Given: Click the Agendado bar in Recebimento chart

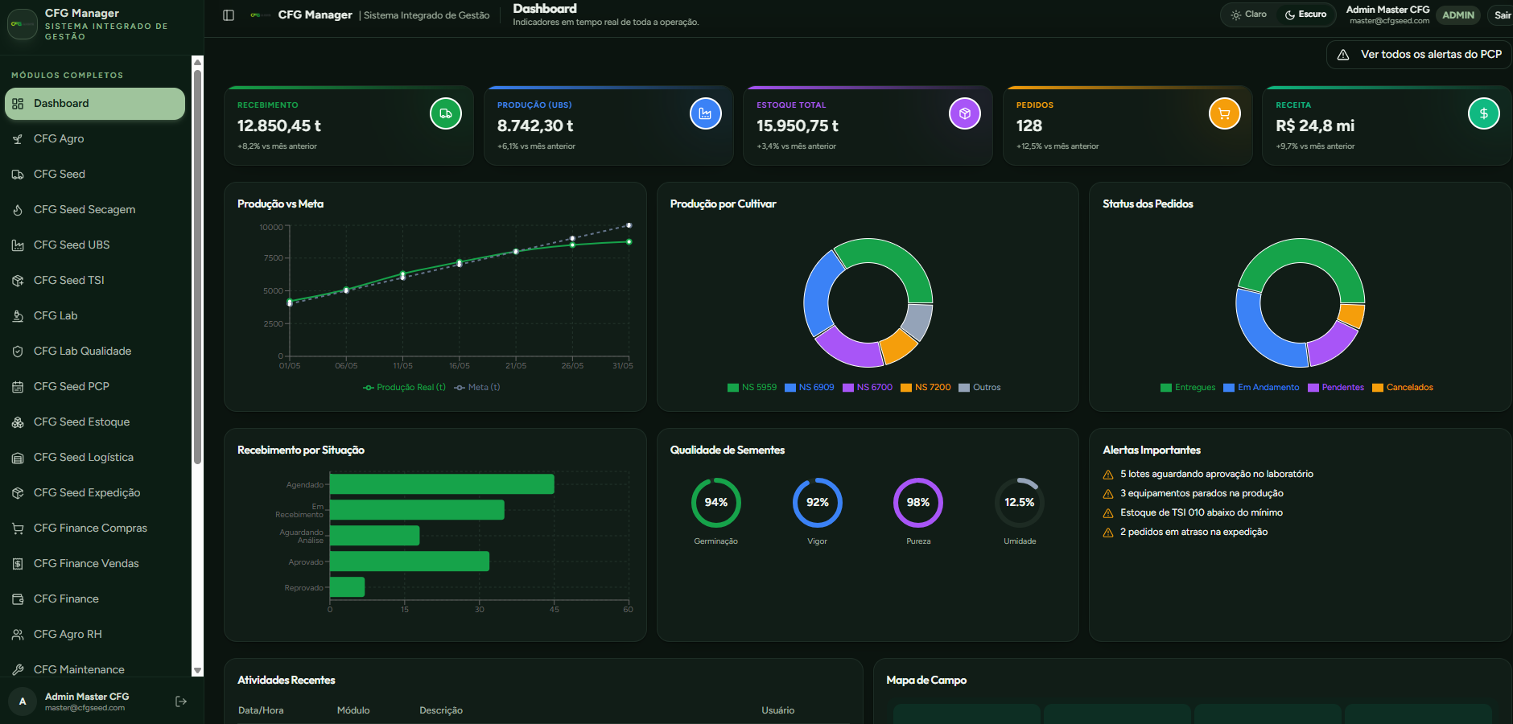Looking at the screenshot, I should click(x=442, y=484).
